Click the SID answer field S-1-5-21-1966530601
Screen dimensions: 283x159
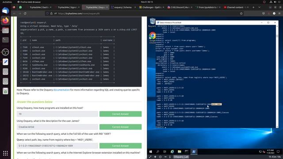coord(57,146)
